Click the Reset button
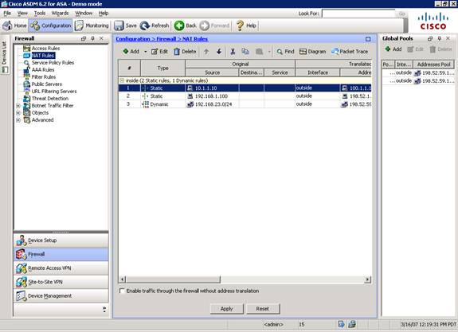Screen dimensions: 458x332 coord(263,309)
